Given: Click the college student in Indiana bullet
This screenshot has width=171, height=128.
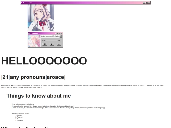Looking at the screenshot, I should (23, 104).
